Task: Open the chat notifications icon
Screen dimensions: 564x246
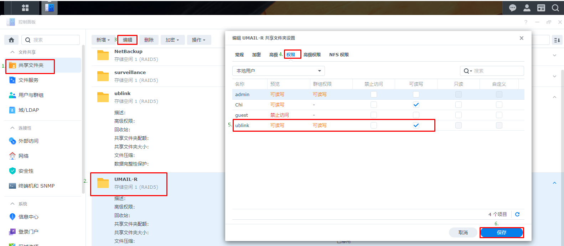Action: [512, 7]
